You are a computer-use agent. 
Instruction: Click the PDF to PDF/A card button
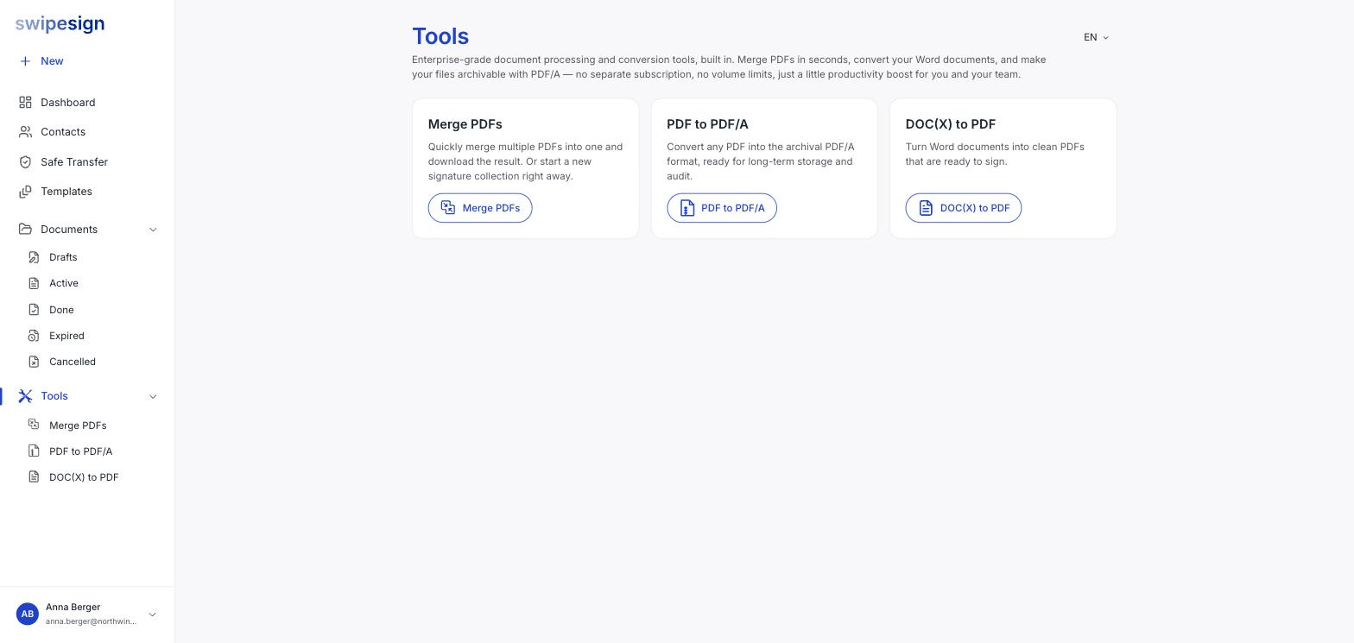pyautogui.click(x=722, y=208)
